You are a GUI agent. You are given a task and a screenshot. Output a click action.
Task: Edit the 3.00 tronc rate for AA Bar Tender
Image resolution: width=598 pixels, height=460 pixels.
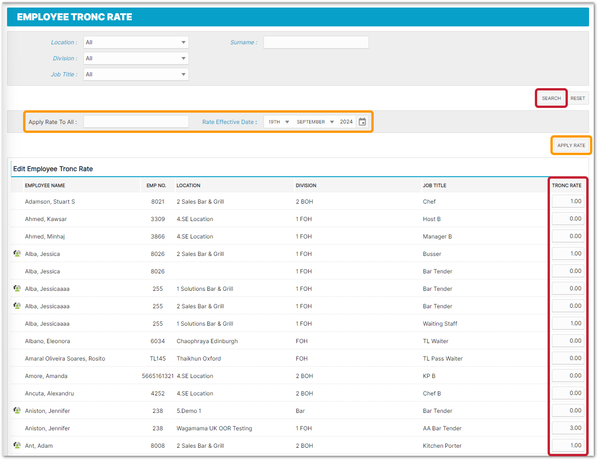(x=568, y=428)
